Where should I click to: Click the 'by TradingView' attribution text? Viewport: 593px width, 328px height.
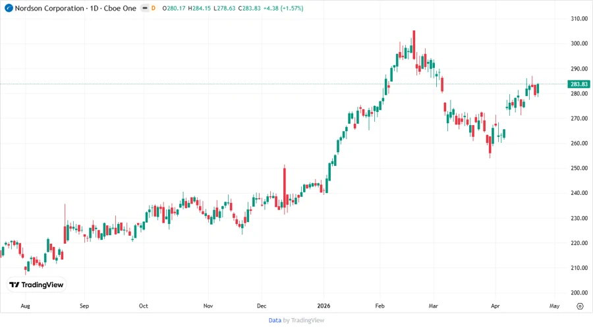(304, 321)
